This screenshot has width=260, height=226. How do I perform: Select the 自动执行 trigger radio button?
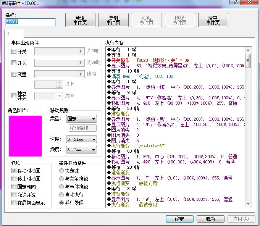tap(61, 194)
